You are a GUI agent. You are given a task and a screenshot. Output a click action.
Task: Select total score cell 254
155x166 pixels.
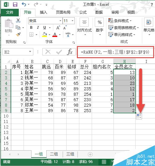coord(85,94)
